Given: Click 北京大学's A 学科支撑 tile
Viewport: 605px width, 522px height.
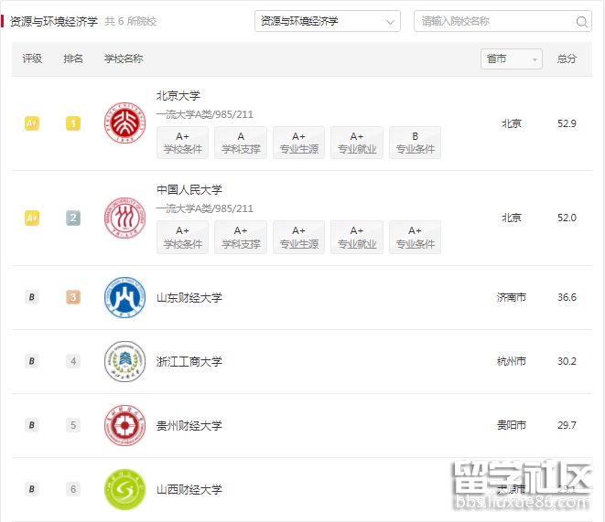Looking at the screenshot, I should tap(241, 143).
